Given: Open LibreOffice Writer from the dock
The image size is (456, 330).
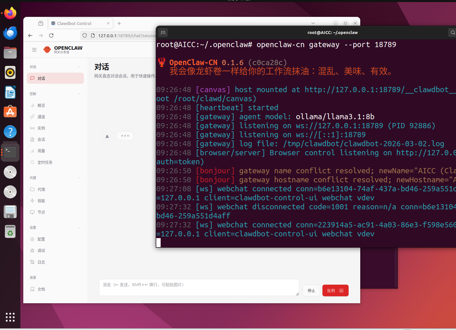Looking at the screenshot, I should [10, 92].
